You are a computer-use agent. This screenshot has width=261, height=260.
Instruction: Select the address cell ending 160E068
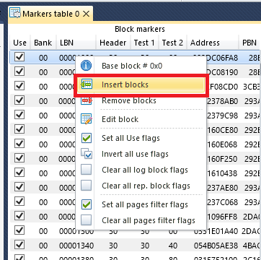[222, 144]
